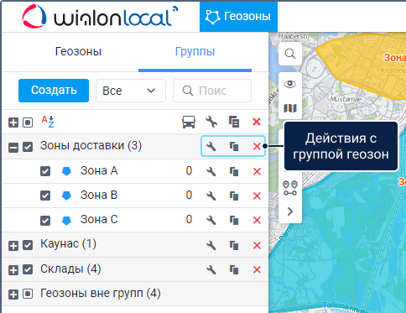The width and height of the screenshot is (406, 313).
Task: Toggle the eye visibility icon on map
Action: (290, 84)
